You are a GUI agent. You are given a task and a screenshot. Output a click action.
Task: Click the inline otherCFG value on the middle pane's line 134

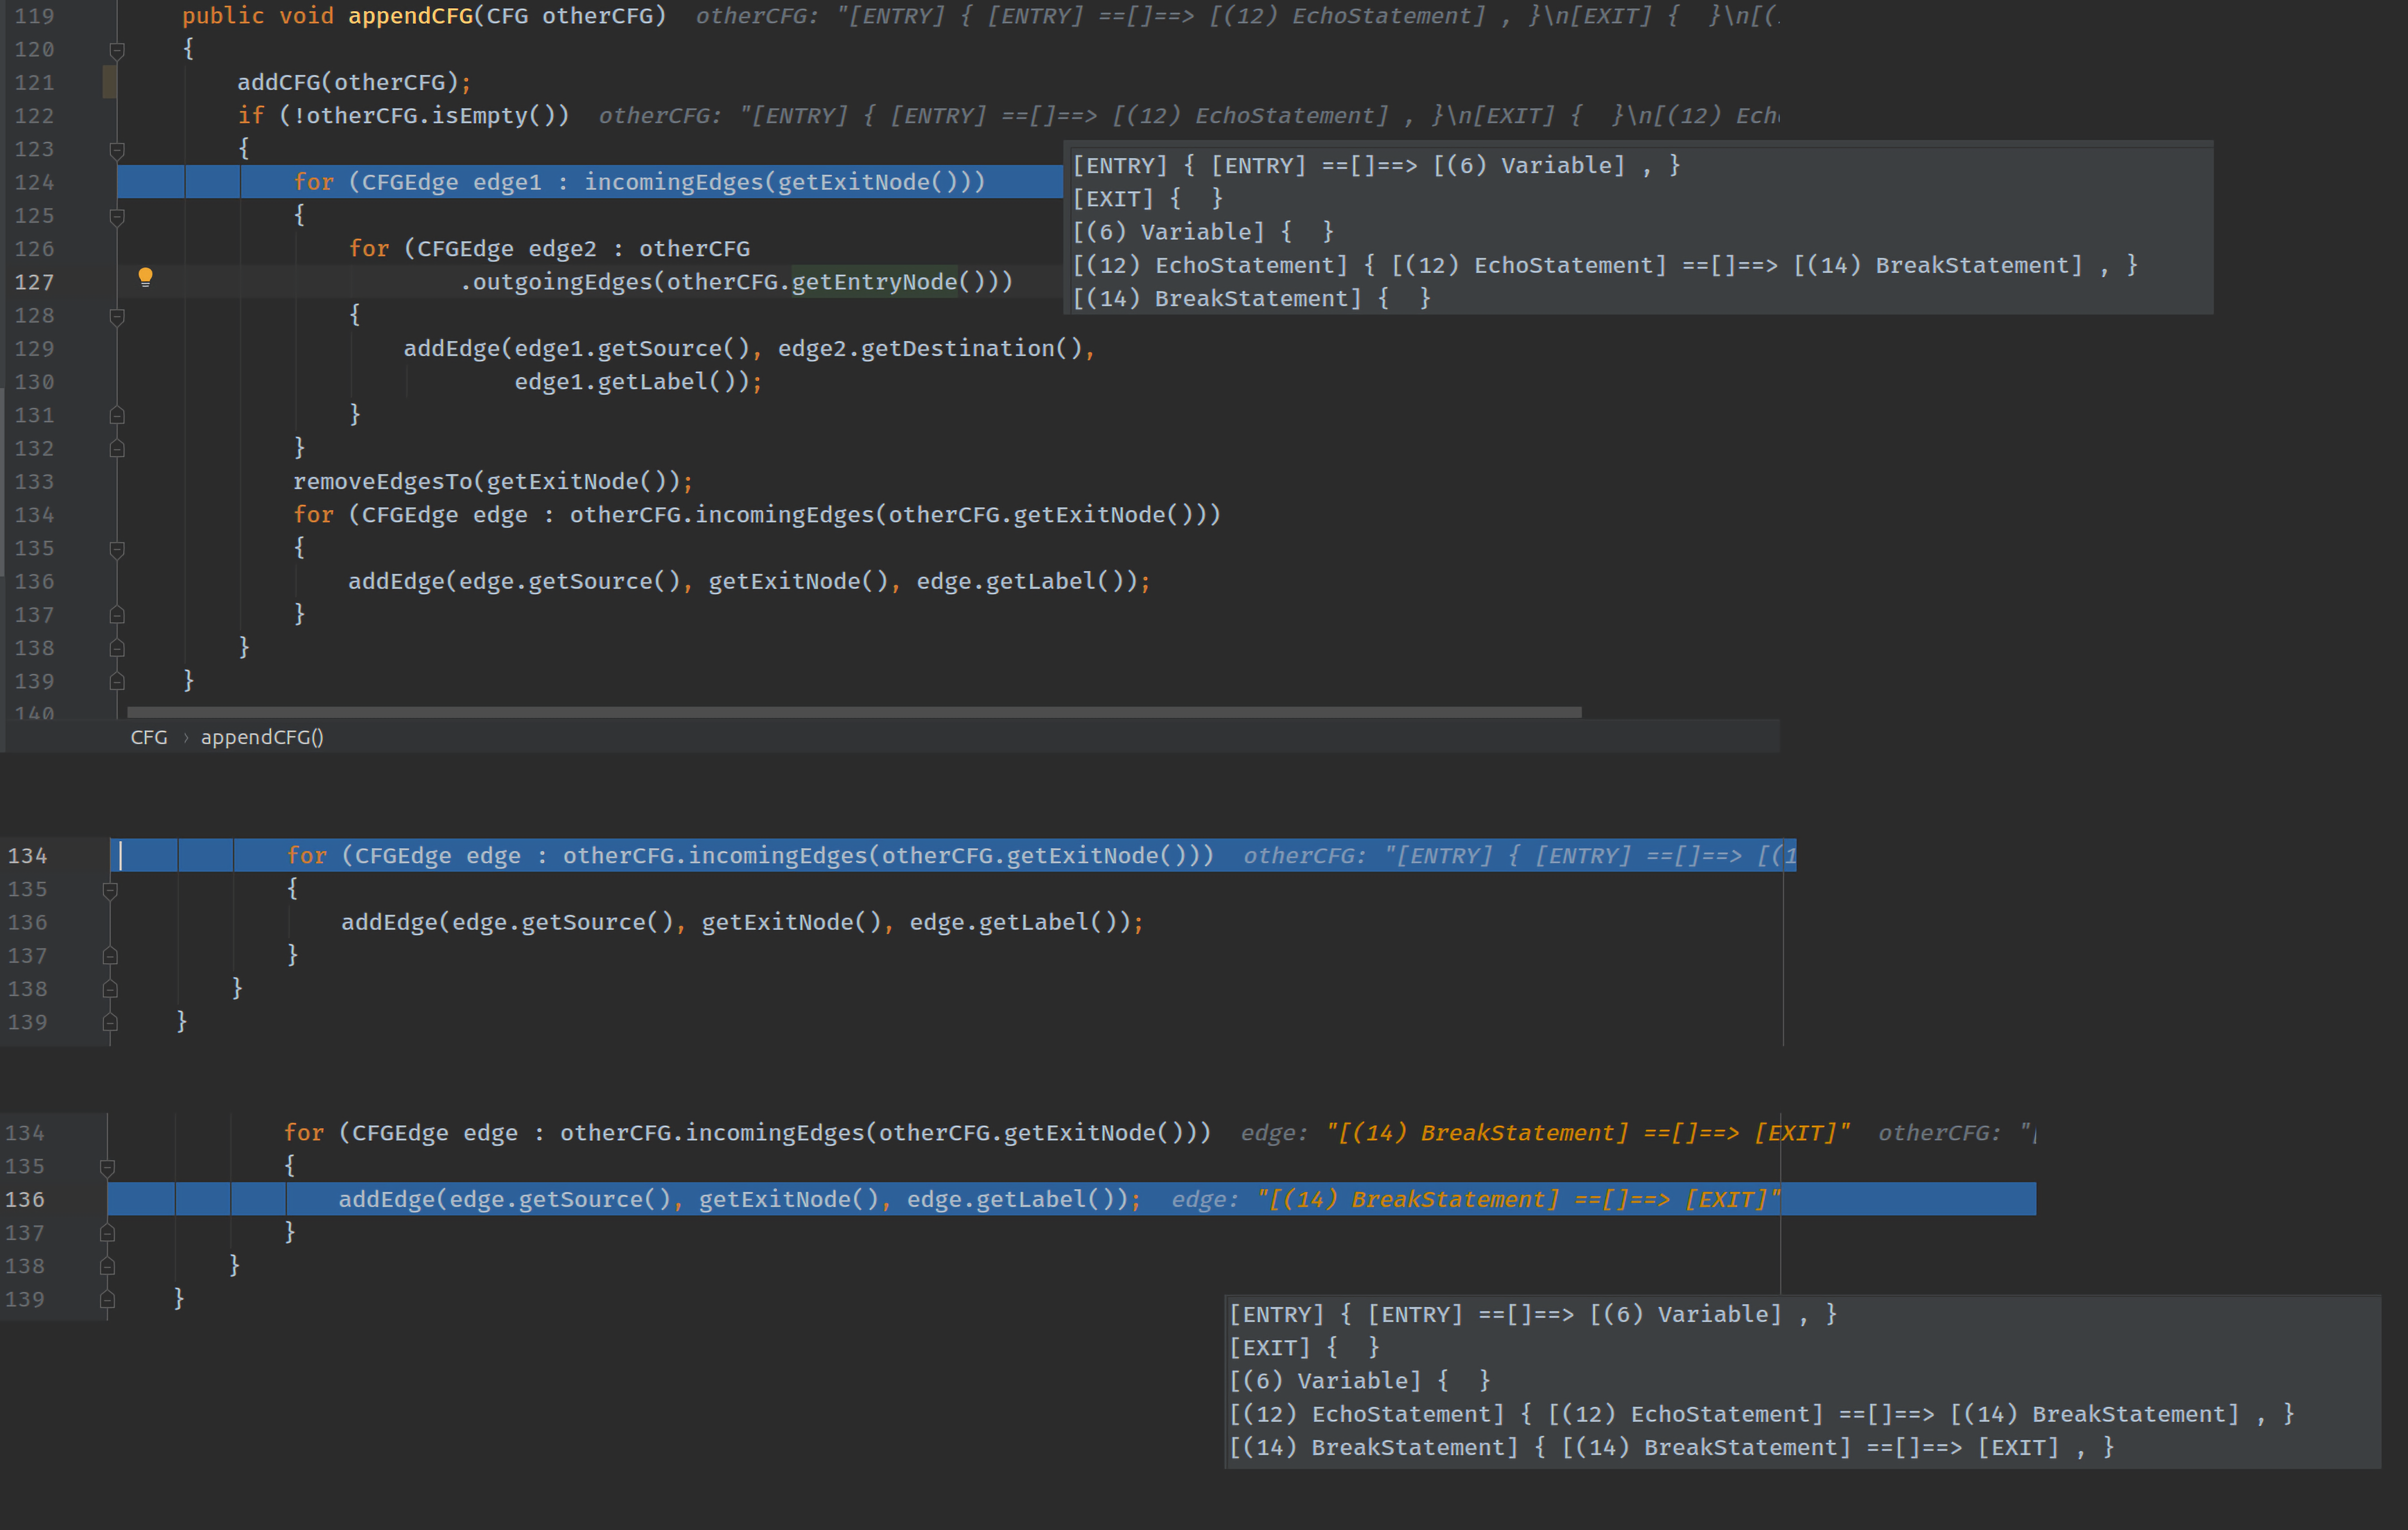tap(1519, 856)
